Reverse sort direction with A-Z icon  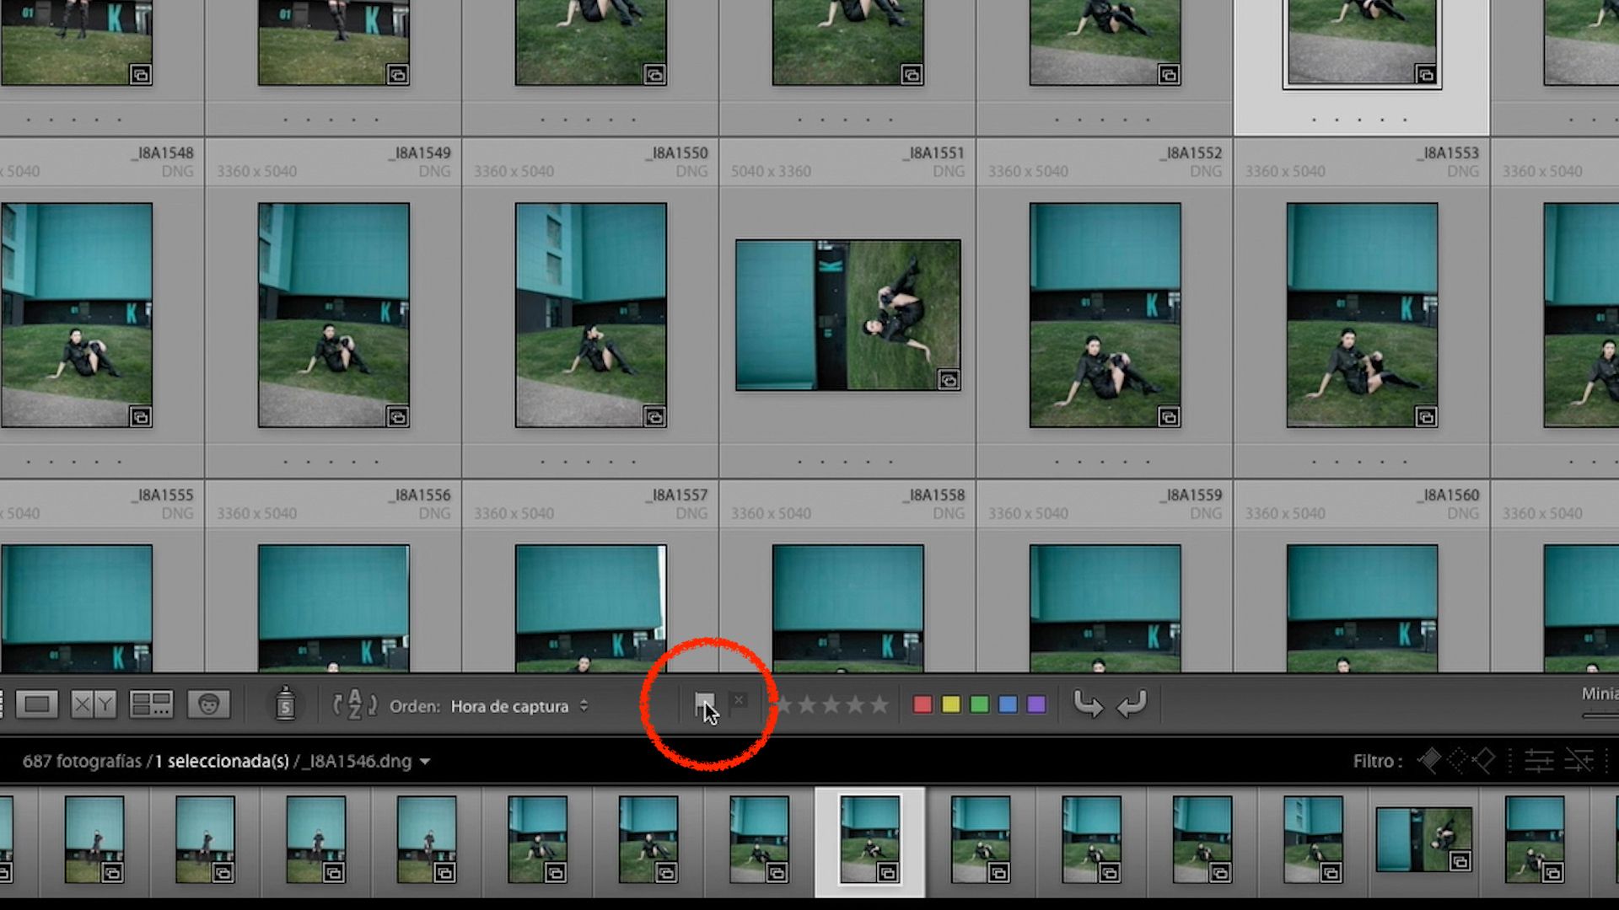click(x=355, y=704)
